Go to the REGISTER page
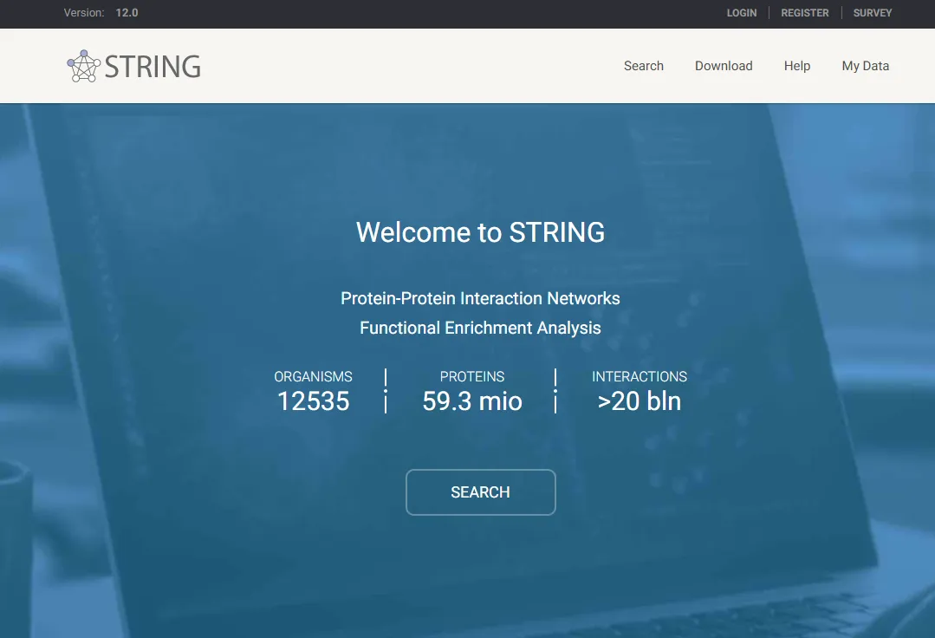Screen dimensions: 935x638 [804, 13]
